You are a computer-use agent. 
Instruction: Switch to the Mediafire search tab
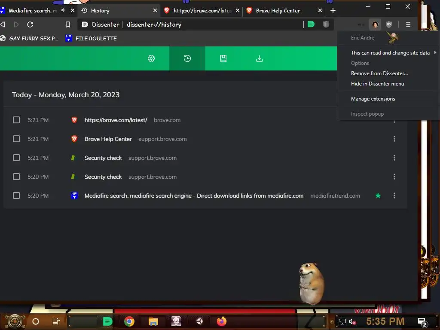32,10
